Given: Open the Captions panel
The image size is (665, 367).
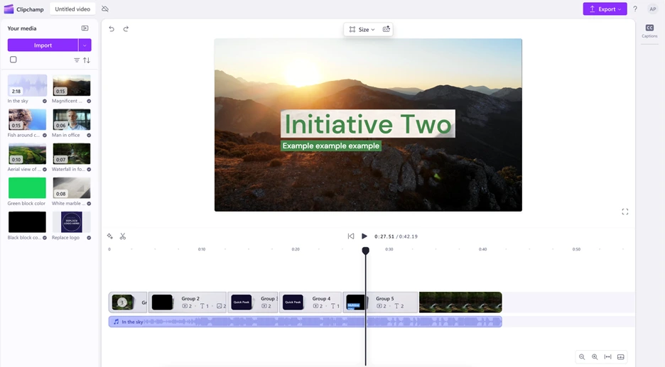Looking at the screenshot, I should click(x=649, y=31).
